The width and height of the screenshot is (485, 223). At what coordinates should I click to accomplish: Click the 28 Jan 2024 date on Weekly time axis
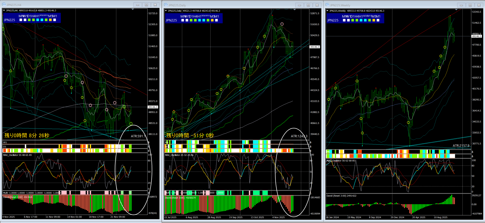(332, 217)
